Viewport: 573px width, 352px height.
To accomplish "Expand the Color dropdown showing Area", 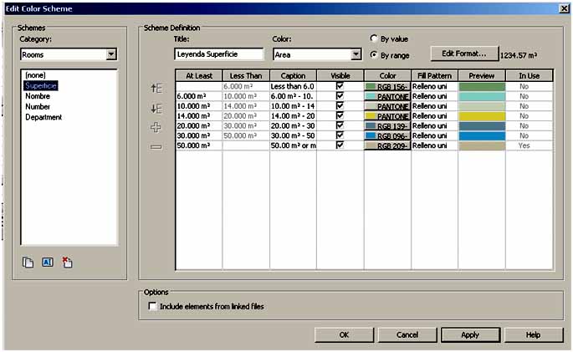I will [x=354, y=55].
